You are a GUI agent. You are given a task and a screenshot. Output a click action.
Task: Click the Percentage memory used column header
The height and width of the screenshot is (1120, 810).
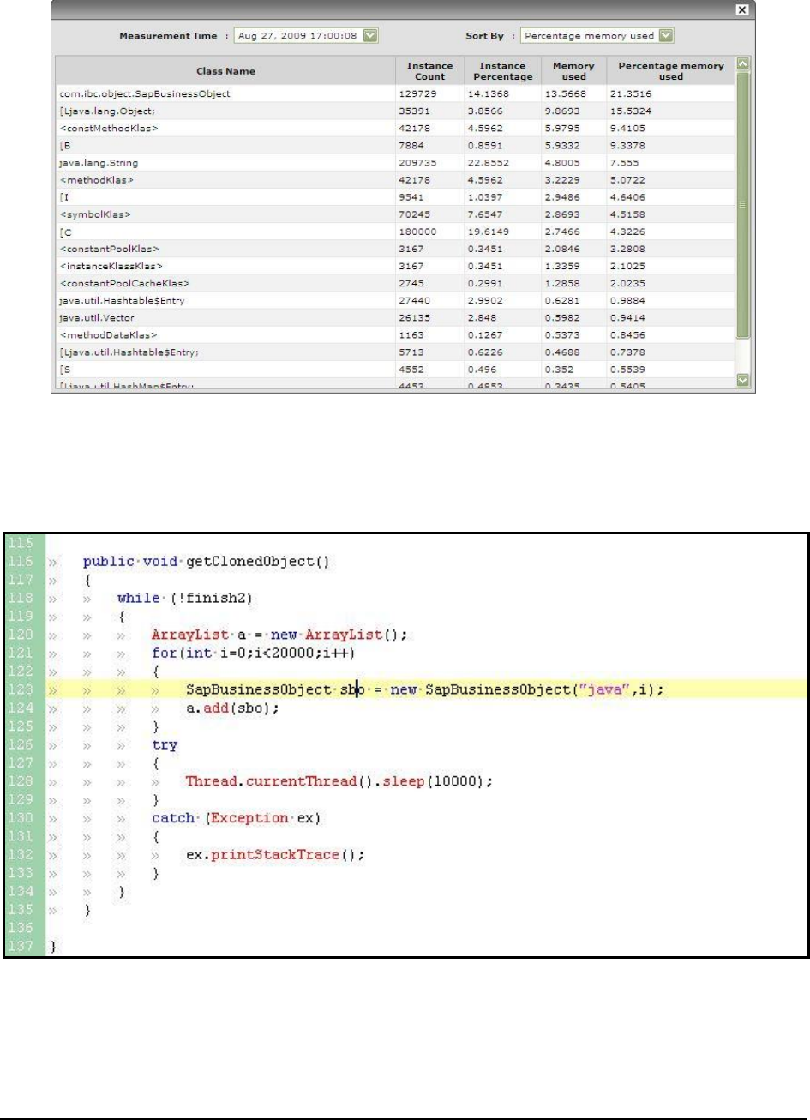pos(671,70)
